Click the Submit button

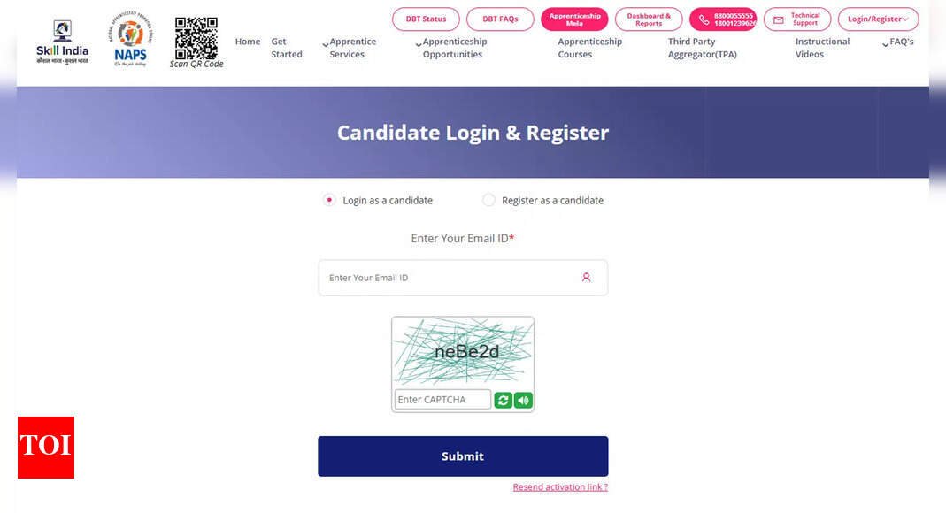(463, 456)
